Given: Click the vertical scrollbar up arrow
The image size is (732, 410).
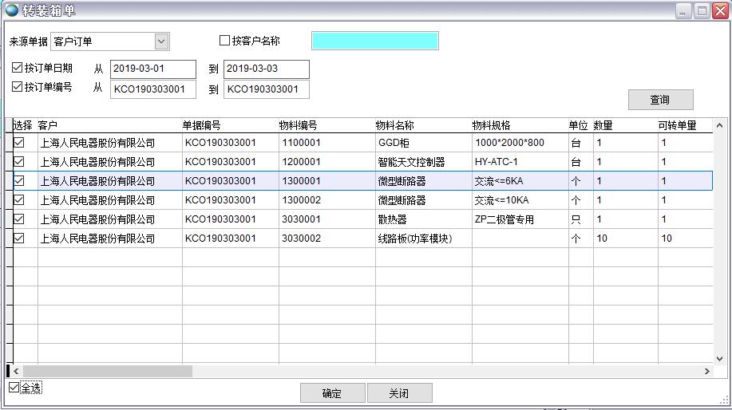Looking at the screenshot, I should 719,126.
